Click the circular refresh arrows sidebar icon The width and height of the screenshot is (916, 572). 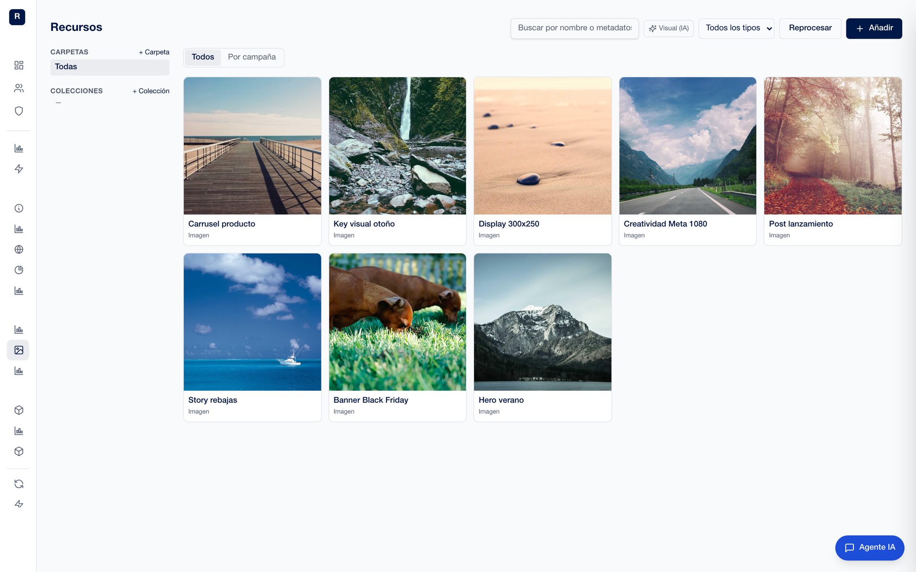pos(19,484)
